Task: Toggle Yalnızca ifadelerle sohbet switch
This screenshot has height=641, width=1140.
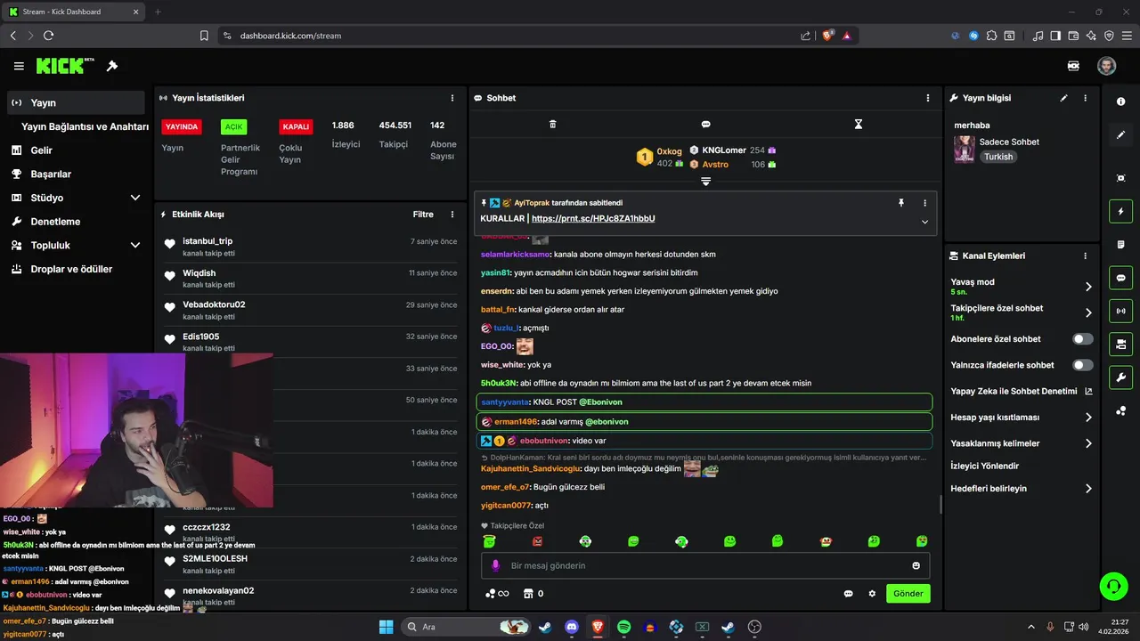Action: tap(1083, 365)
